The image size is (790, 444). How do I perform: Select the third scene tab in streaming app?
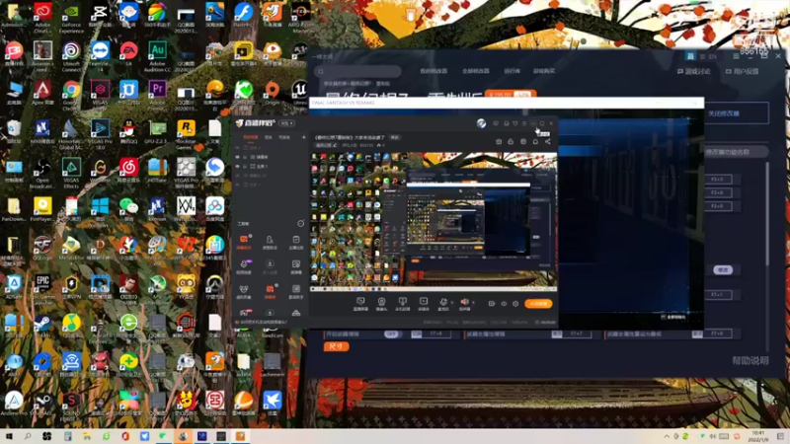284,137
